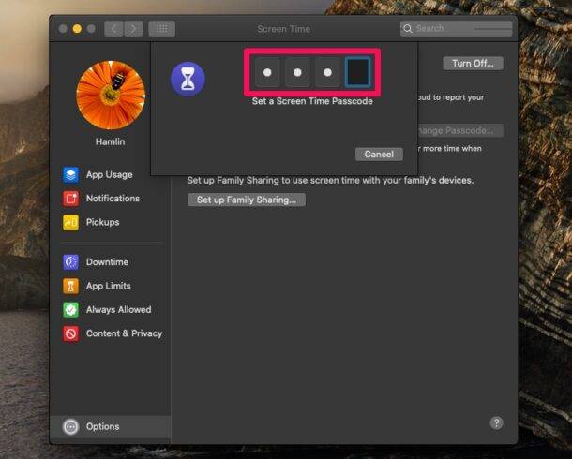Screen dimensions: 572x459
Task: Click Hamlin's flower profile picture
Action: [111, 96]
